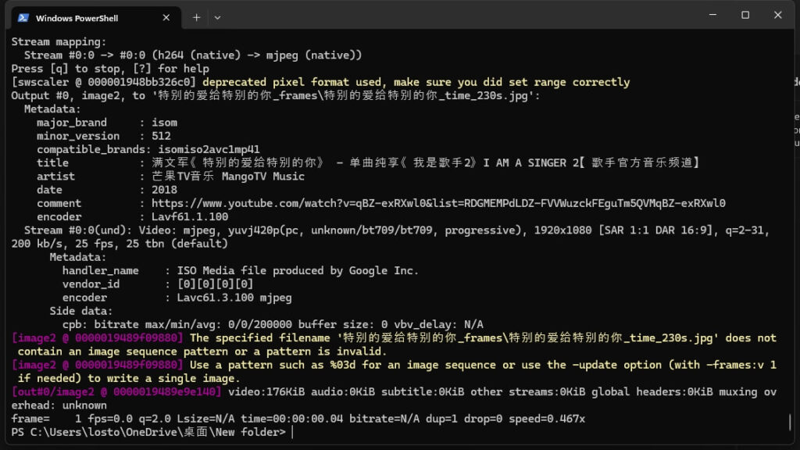Image resolution: width=800 pixels, height=450 pixels.
Task: Click the encoder Lavf61.1.100 value
Action: 190,216
